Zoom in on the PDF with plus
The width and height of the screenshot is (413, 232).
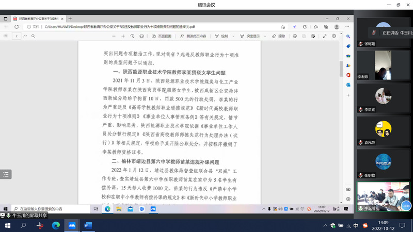(x=123, y=36)
